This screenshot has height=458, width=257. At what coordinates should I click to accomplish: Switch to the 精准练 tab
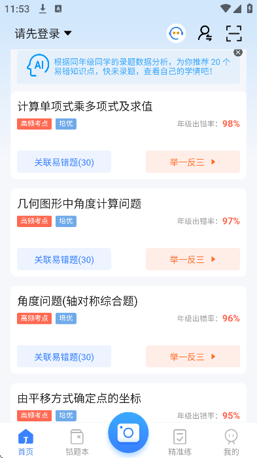(x=180, y=442)
